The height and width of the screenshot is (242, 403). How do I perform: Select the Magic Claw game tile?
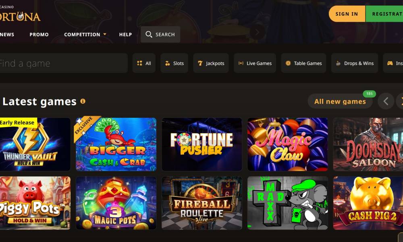click(x=288, y=144)
